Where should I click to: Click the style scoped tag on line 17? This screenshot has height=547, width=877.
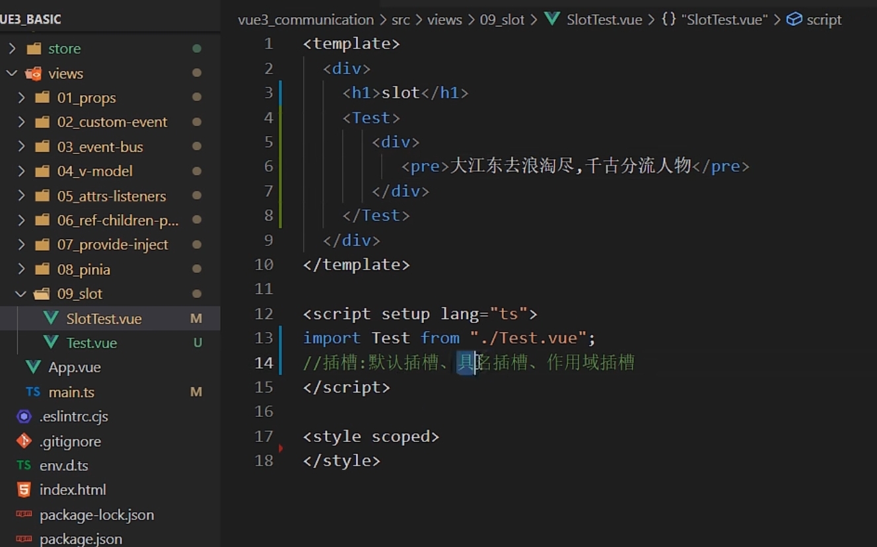(x=371, y=437)
